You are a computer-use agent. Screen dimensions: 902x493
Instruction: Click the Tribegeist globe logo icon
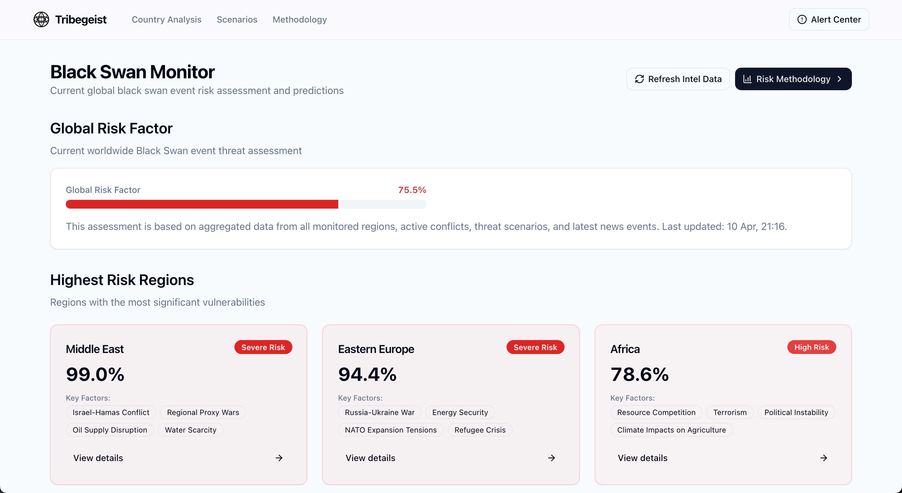41,19
